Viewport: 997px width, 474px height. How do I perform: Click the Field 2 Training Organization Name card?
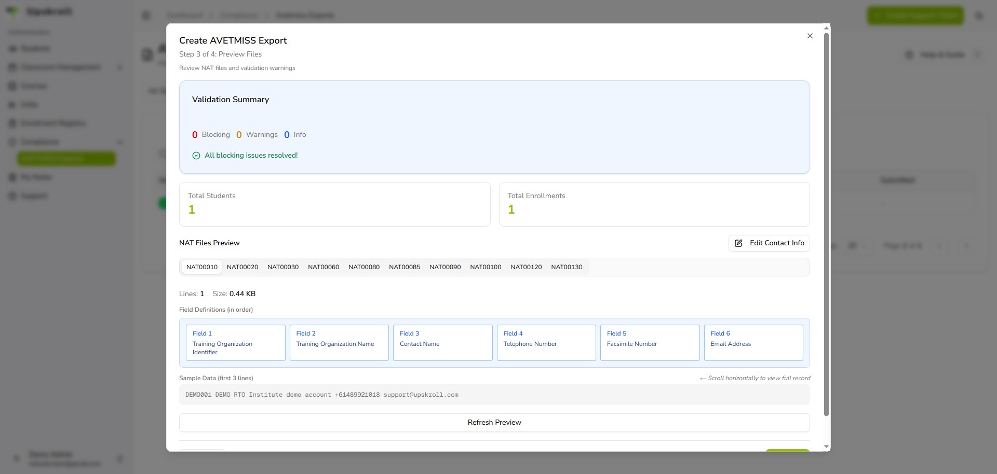pyautogui.click(x=339, y=343)
